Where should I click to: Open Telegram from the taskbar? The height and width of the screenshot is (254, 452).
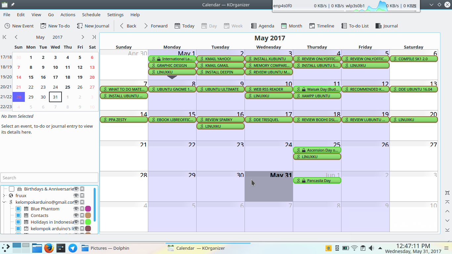[73, 248]
